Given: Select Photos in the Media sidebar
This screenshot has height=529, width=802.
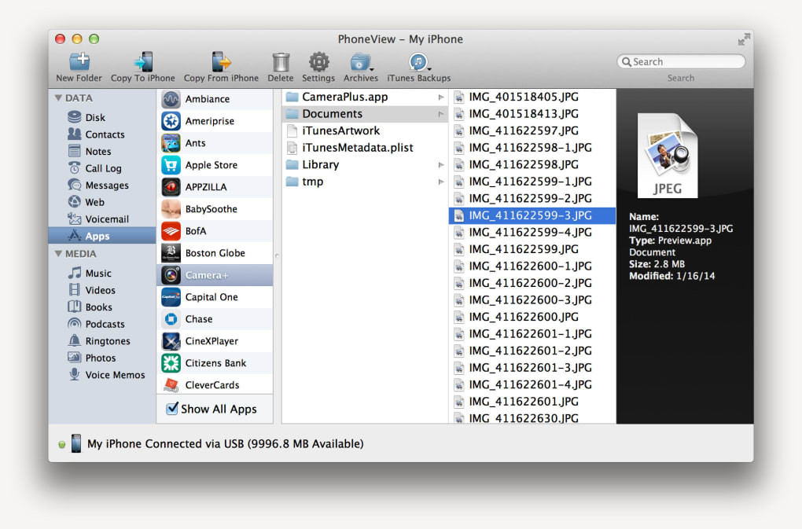Looking at the screenshot, I should tap(101, 358).
